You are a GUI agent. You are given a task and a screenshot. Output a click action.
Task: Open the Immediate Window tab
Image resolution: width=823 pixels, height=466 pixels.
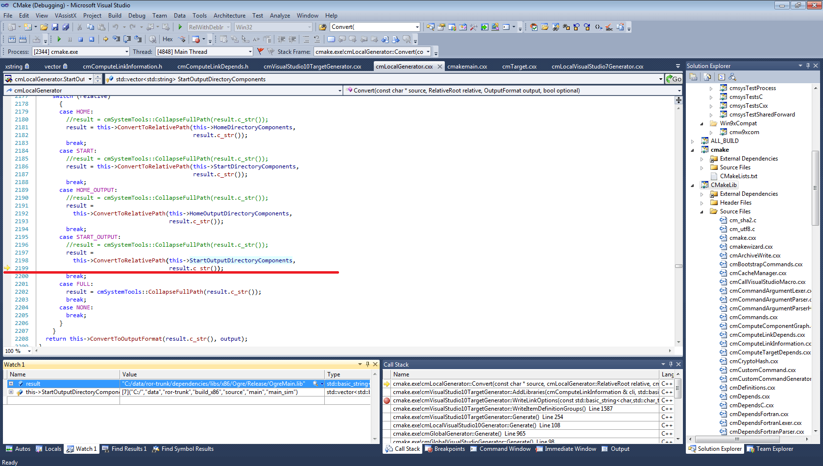pyautogui.click(x=566, y=449)
